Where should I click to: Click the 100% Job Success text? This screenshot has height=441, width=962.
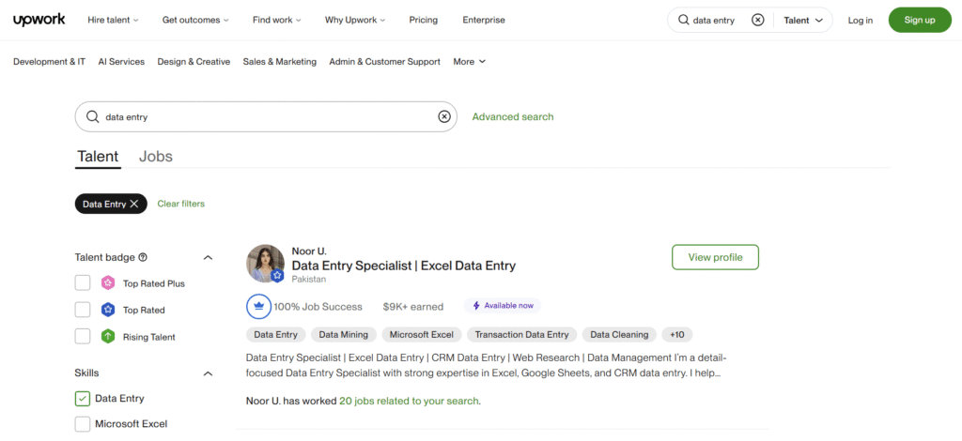click(x=318, y=306)
